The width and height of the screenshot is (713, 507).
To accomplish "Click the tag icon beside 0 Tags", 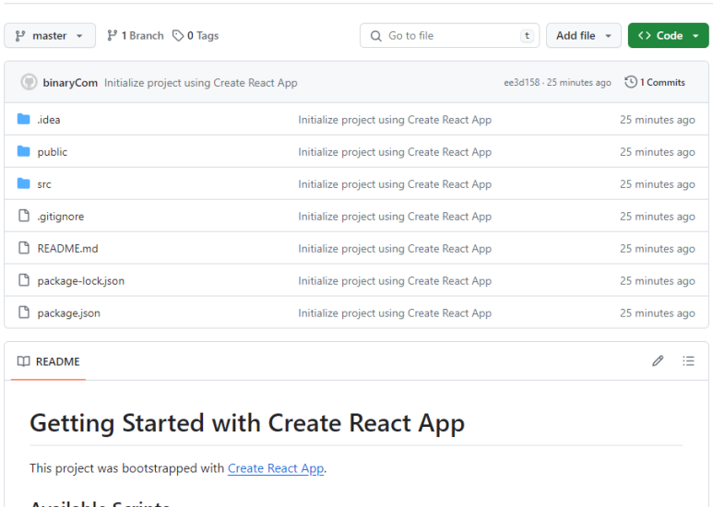I will pos(178,35).
